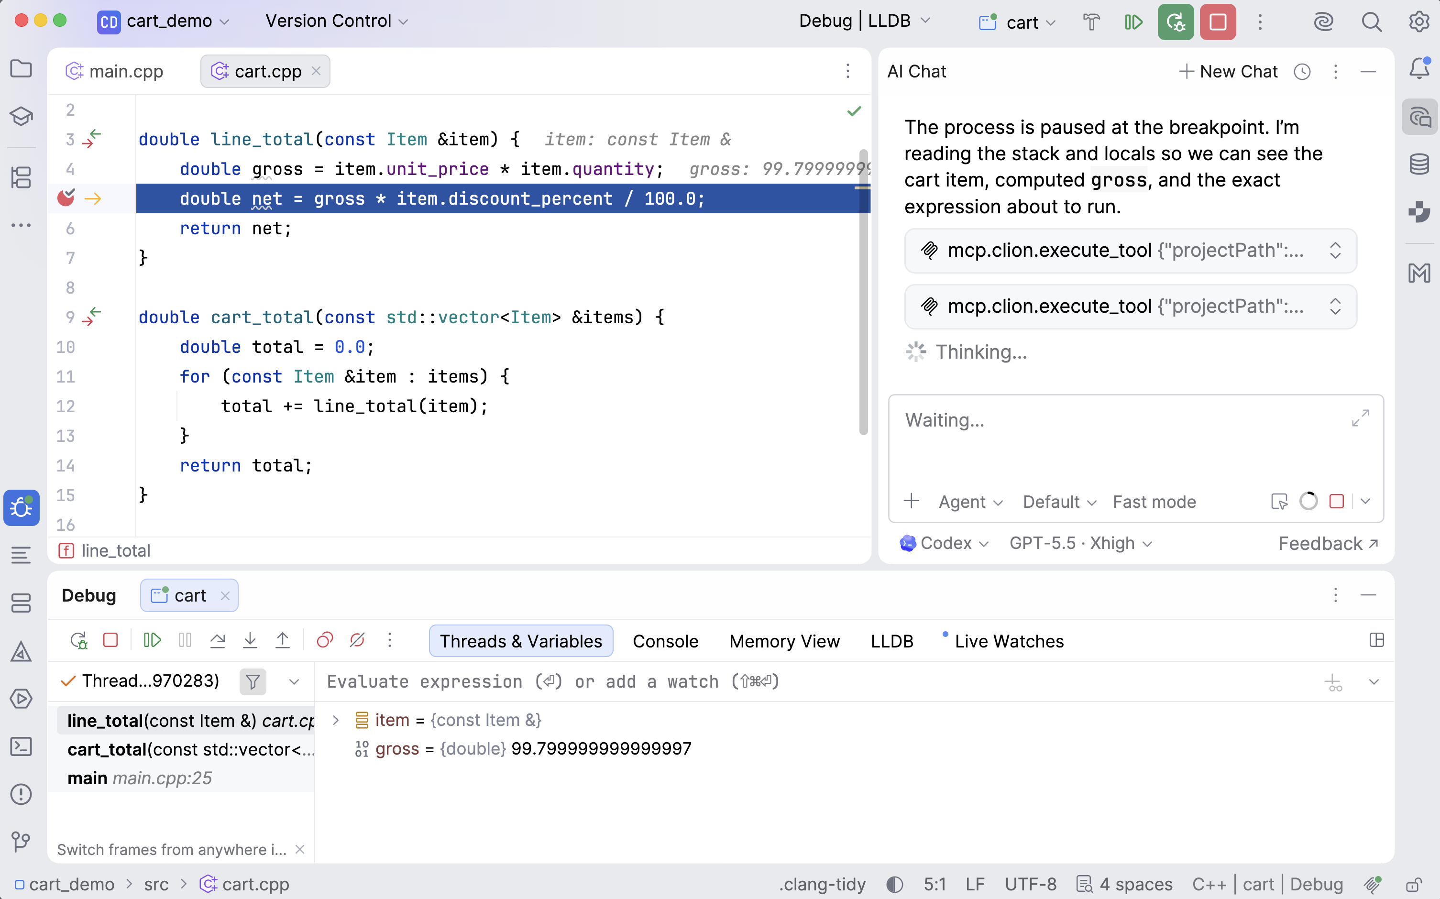Show more tool windows ellipsis
The image size is (1440, 899).
tap(22, 225)
